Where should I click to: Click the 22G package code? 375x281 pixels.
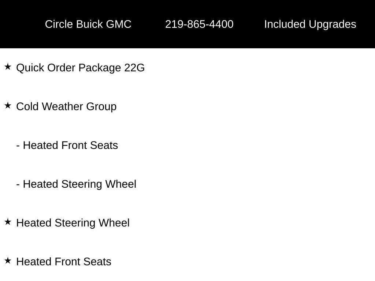[134, 68]
